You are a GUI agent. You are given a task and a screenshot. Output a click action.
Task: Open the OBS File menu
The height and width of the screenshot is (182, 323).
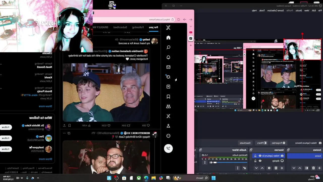coord(320,11)
